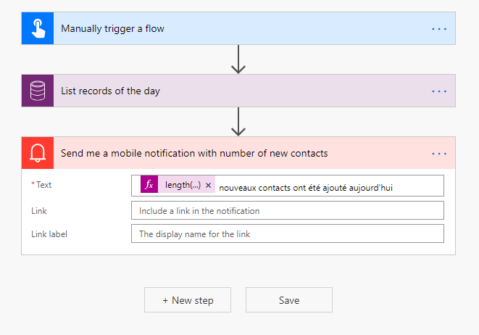Screen dimensions: 479x335
Task: Click the Text field label
Action: 43,185
